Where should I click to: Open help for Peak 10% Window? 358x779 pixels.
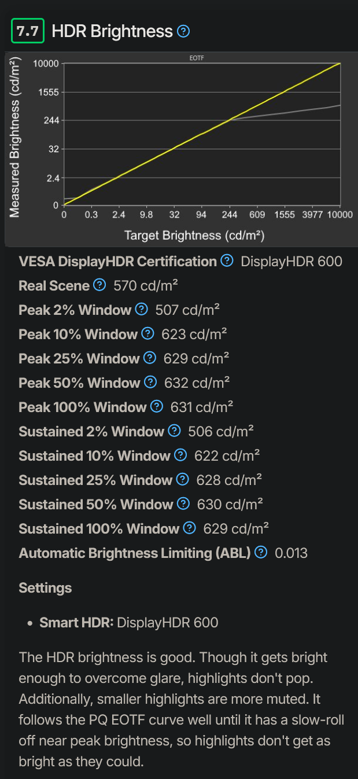[x=147, y=334]
